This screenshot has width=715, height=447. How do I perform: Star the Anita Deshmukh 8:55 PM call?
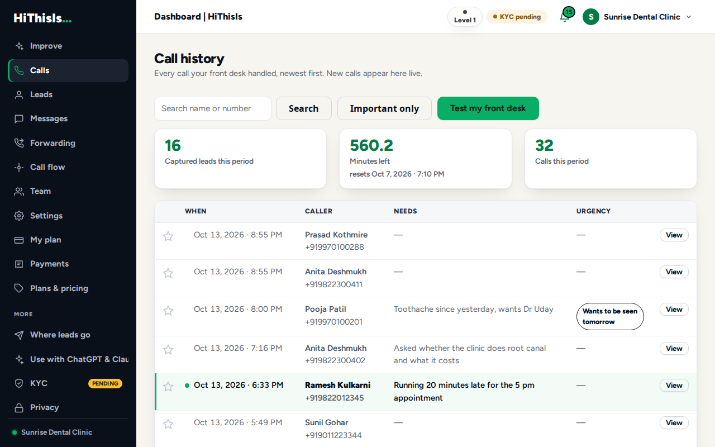pos(168,273)
